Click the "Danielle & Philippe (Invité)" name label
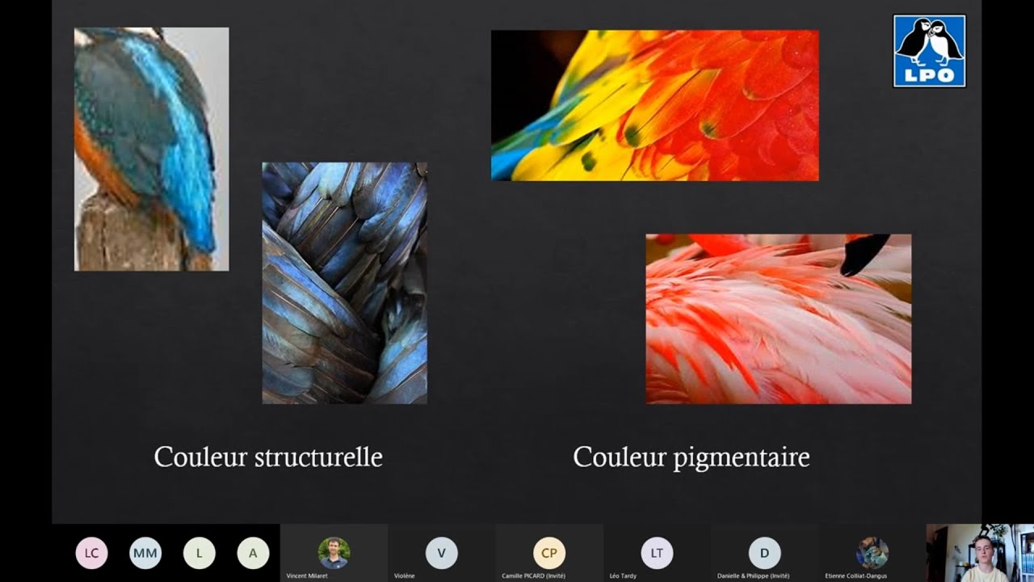1034x582 pixels. 754,576
